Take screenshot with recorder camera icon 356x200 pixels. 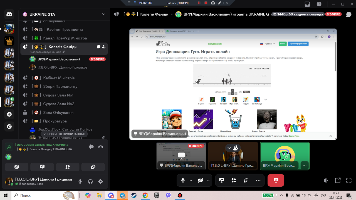pos(213,3)
